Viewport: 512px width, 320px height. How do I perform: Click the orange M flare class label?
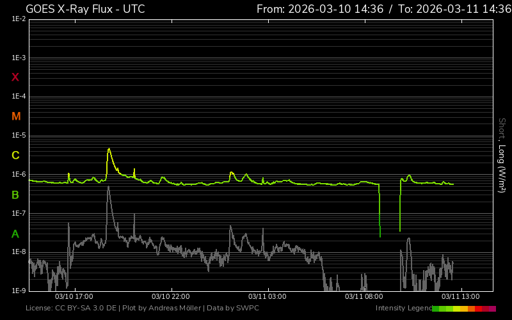16,116
